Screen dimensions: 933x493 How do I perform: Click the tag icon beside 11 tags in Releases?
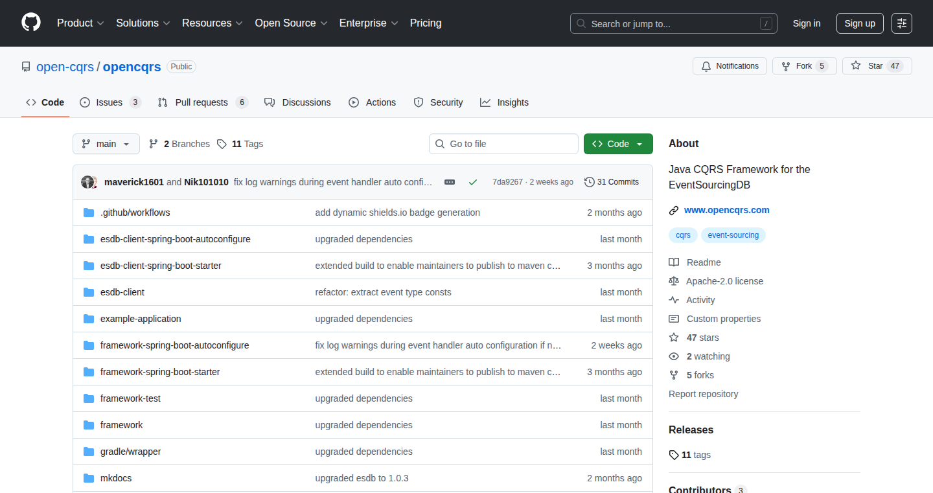click(674, 455)
